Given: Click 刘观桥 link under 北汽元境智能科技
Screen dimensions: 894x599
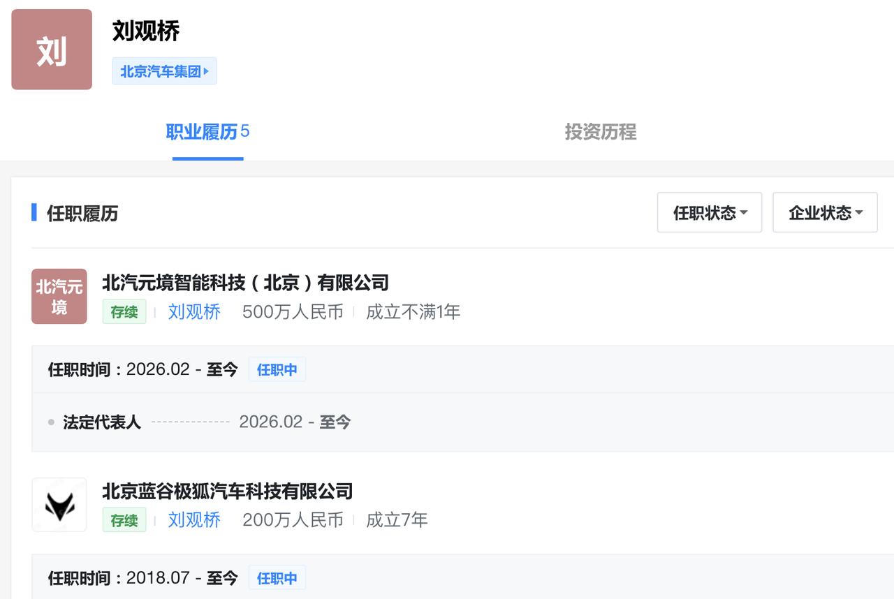Looking at the screenshot, I should tap(194, 312).
